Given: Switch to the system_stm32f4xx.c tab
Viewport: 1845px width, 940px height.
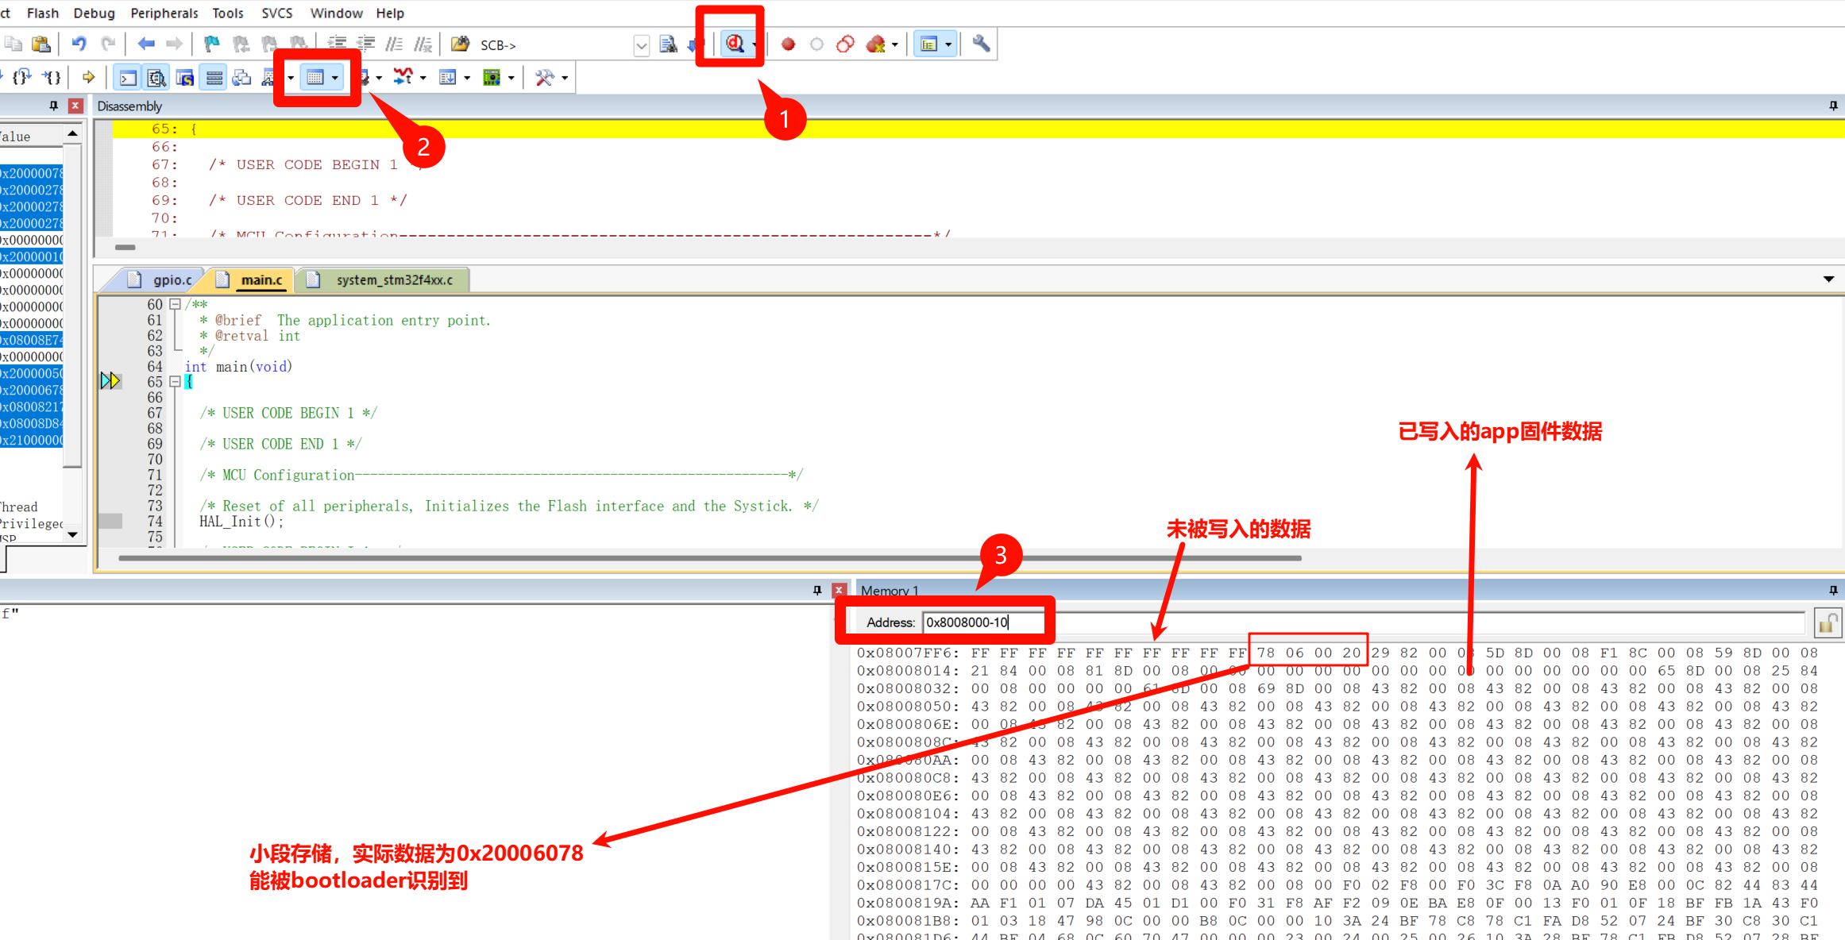Looking at the screenshot, I should (393, 279).
